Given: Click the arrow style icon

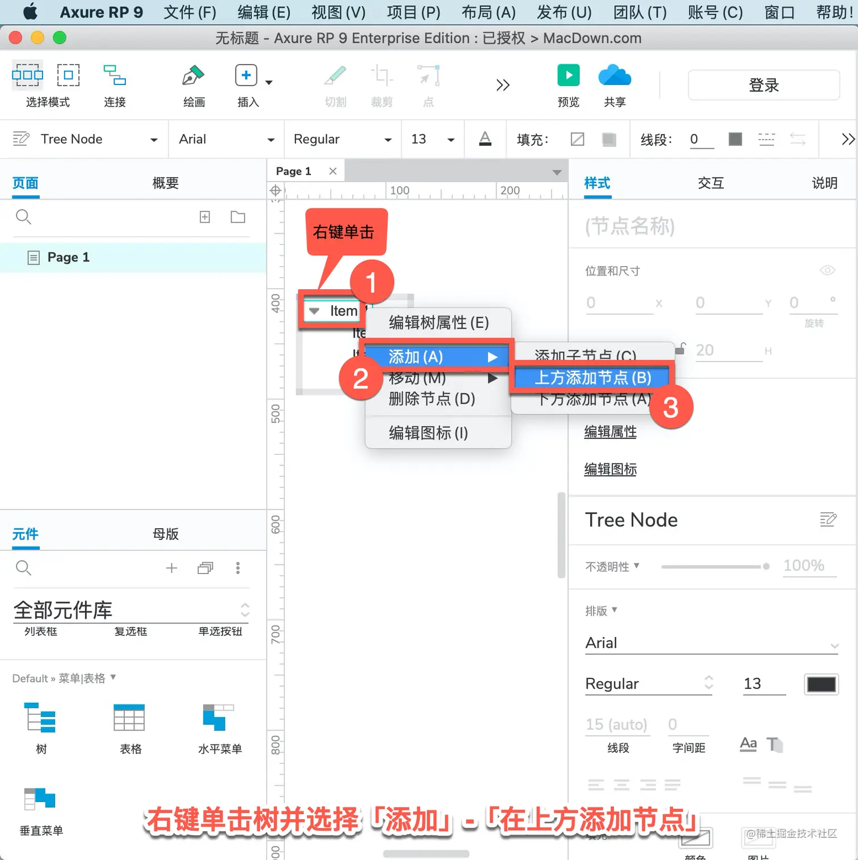Looking at the screenshot, I should pos(798,139).
